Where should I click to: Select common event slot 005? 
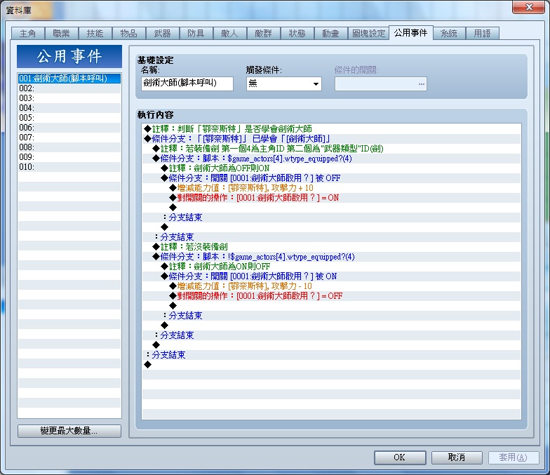(69, 118)
